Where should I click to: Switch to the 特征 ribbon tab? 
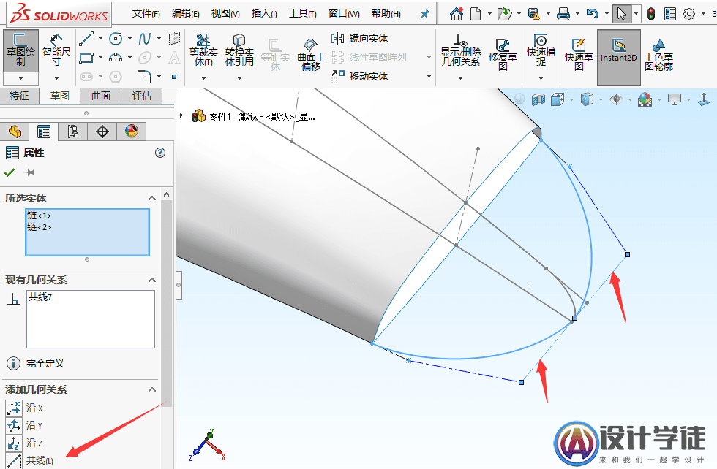pos(19,96)
